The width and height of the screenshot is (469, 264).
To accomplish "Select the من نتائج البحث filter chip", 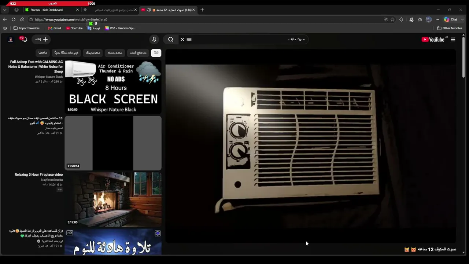I will coord(138,53).
